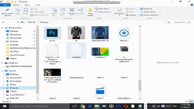Screen dimensions: 194x109
Task: Click the Properties checkmark icon
Action: coord(119,10)
